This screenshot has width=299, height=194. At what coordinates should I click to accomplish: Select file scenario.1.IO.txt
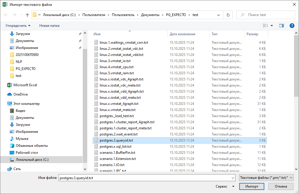pos(112,165)
